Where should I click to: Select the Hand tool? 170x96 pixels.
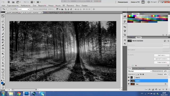tap(3, 75)
